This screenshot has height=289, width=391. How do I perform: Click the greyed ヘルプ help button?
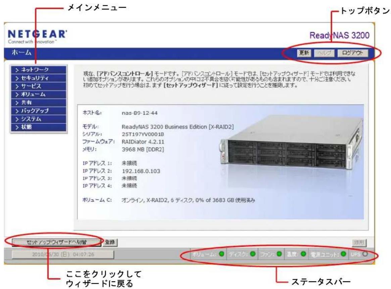(x=324, y=53)
